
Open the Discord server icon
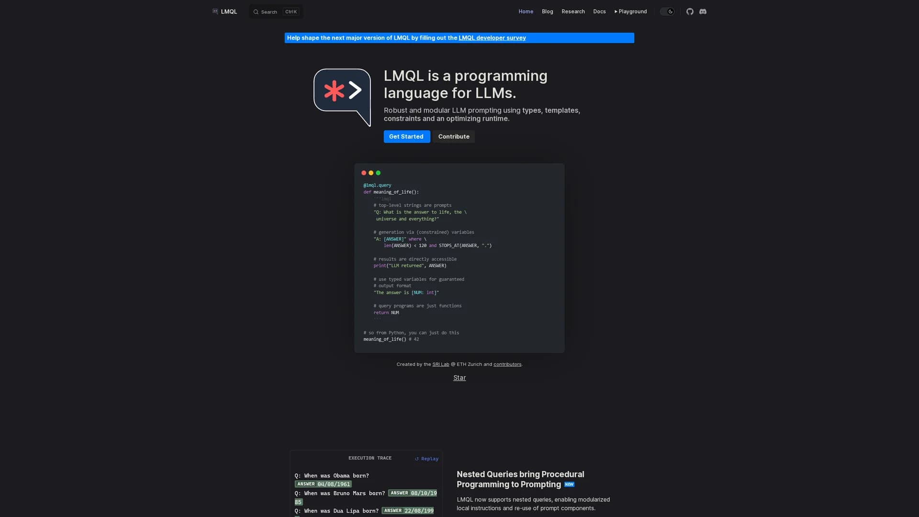tap(703, 11)
